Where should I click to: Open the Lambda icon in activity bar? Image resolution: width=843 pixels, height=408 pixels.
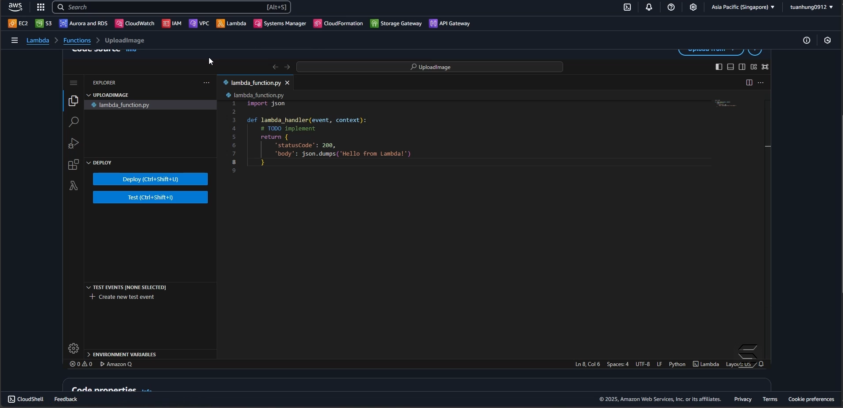pos(74,186)
